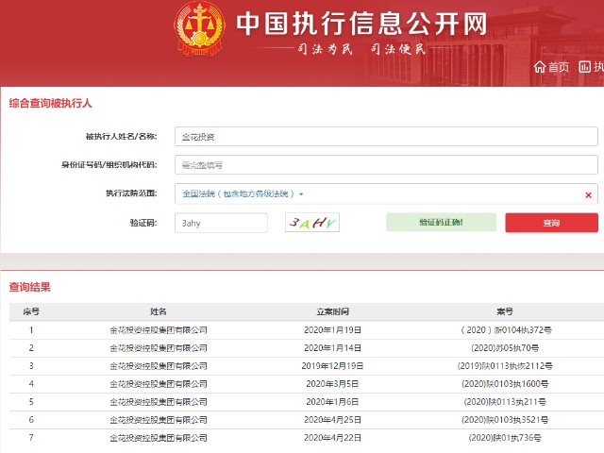This screenshot has width=604, height=453.
Task: Click filing date 2020年1月14日
Action: tap(332, 348)
